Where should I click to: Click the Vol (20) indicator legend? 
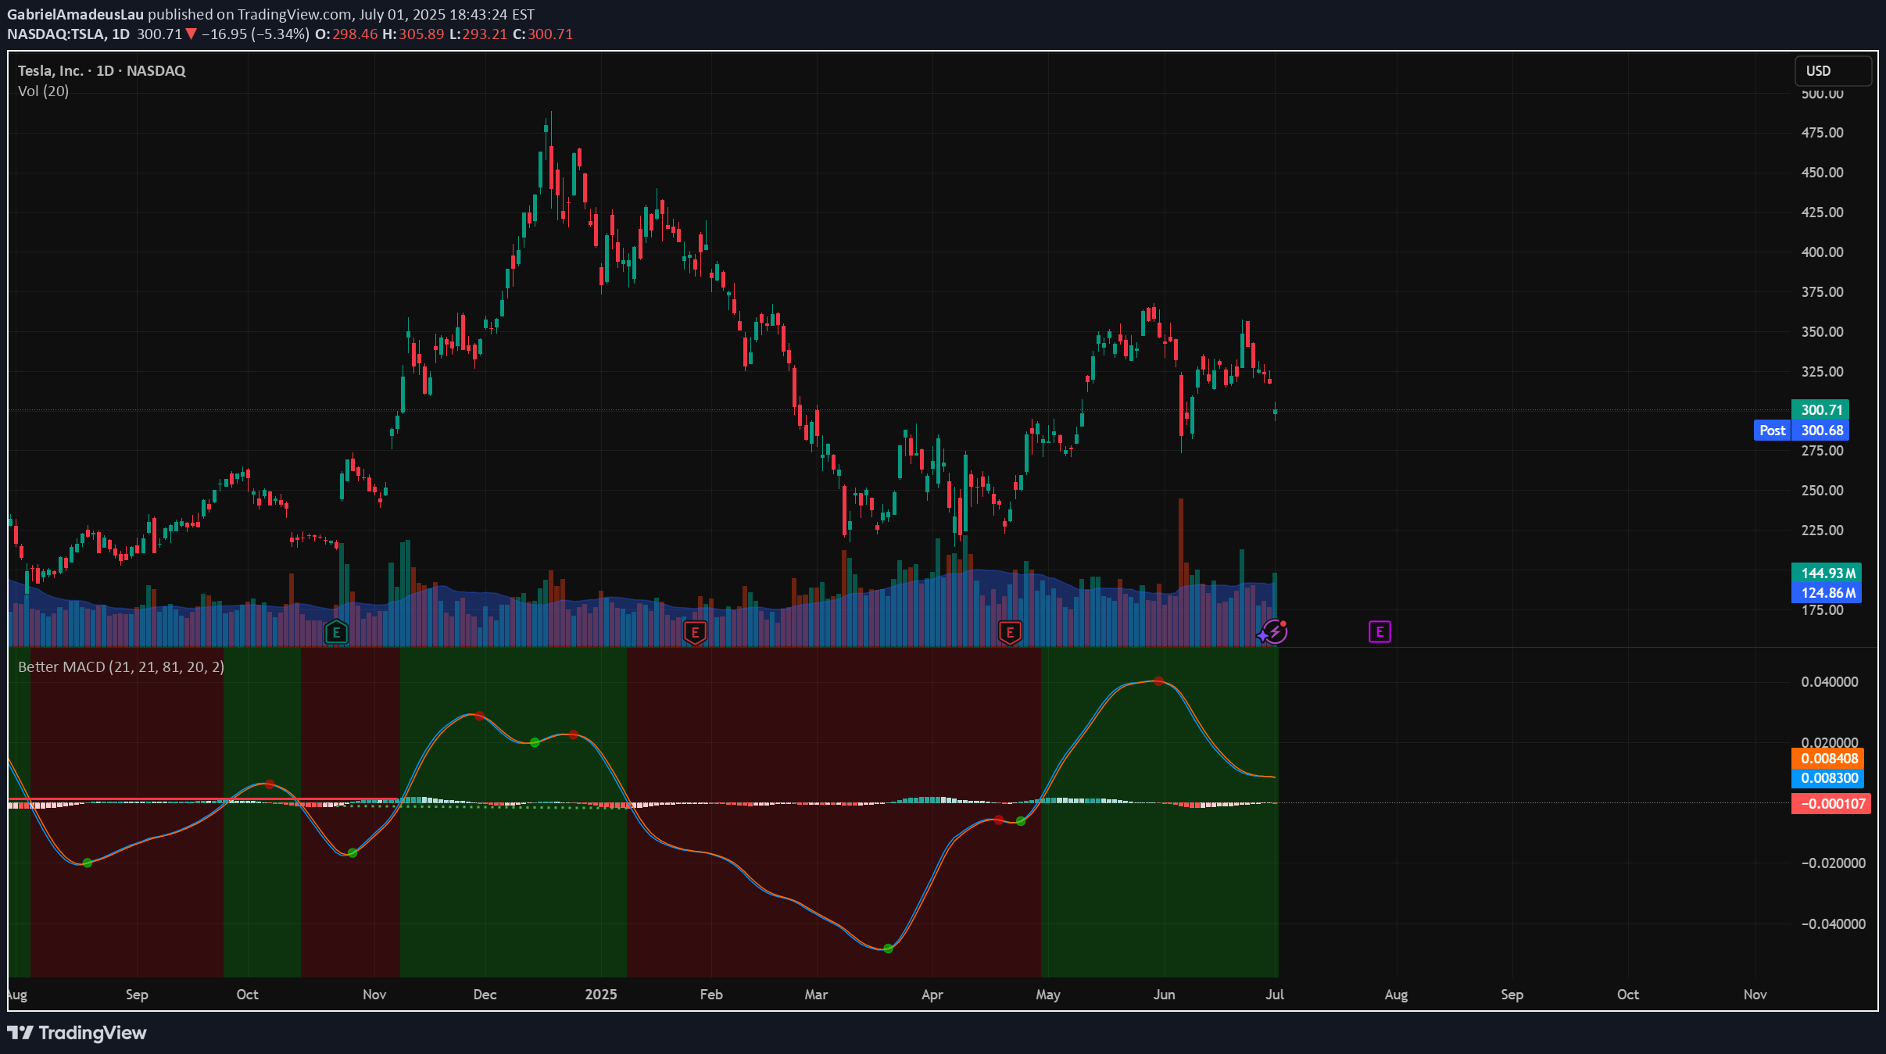44,91
